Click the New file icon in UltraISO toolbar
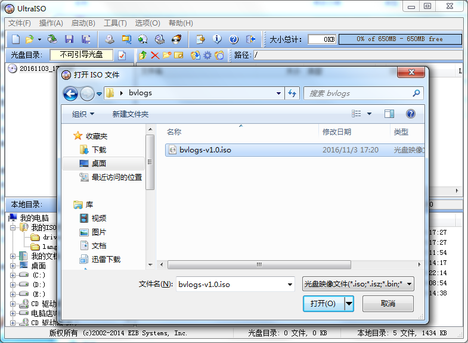The image size is (468, 343). click(x=16, y=39)
